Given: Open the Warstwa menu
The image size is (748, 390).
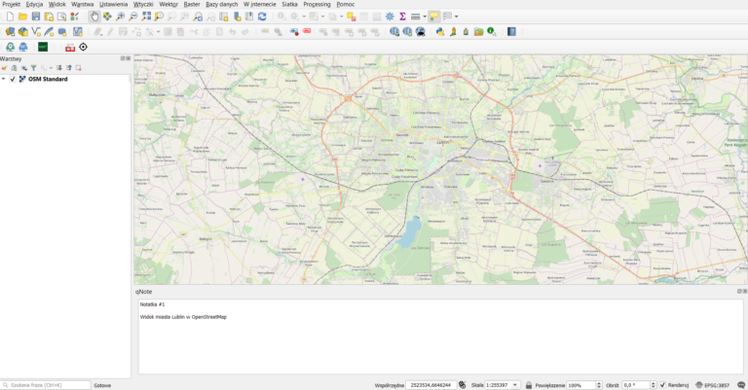Looking at the screenshot, I should pos(83,4).
